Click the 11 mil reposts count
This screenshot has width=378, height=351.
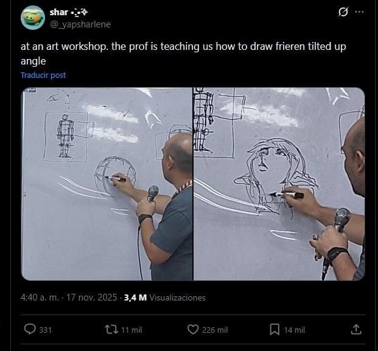pyautogui.click(x=131, y=330)
